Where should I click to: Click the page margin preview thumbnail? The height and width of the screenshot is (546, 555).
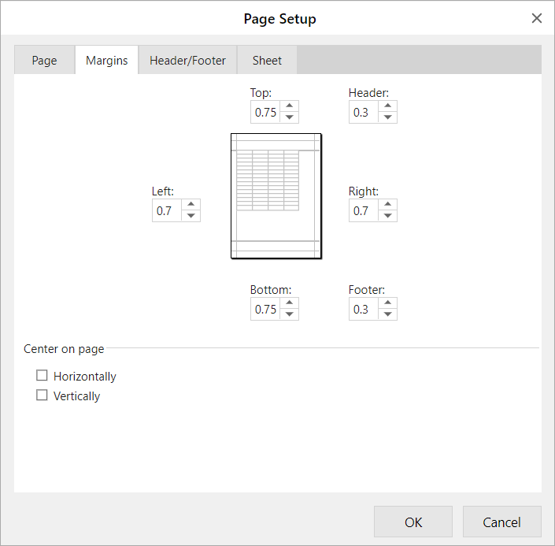pyautogui.click(x=276, y=196)
